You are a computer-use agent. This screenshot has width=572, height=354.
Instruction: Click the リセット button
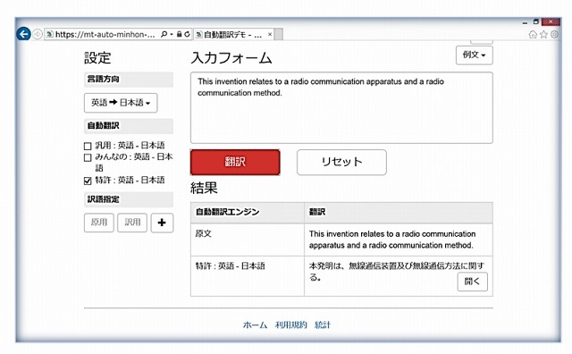341,162
